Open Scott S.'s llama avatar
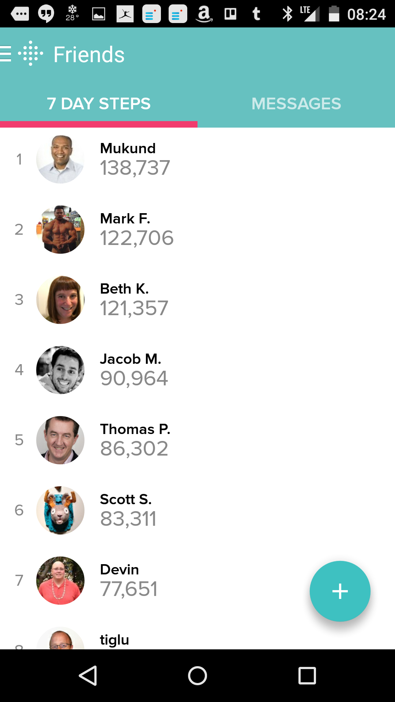395x702 pixels. point(60,510)
